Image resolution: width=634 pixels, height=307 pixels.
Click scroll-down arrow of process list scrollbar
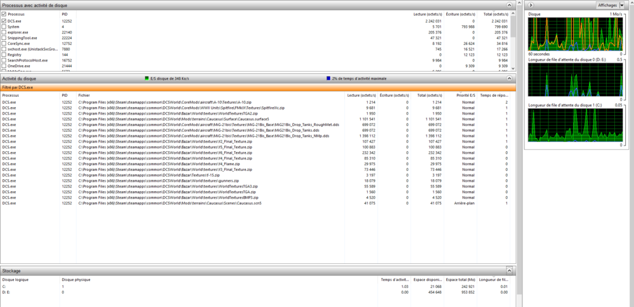tap(513, 68)
